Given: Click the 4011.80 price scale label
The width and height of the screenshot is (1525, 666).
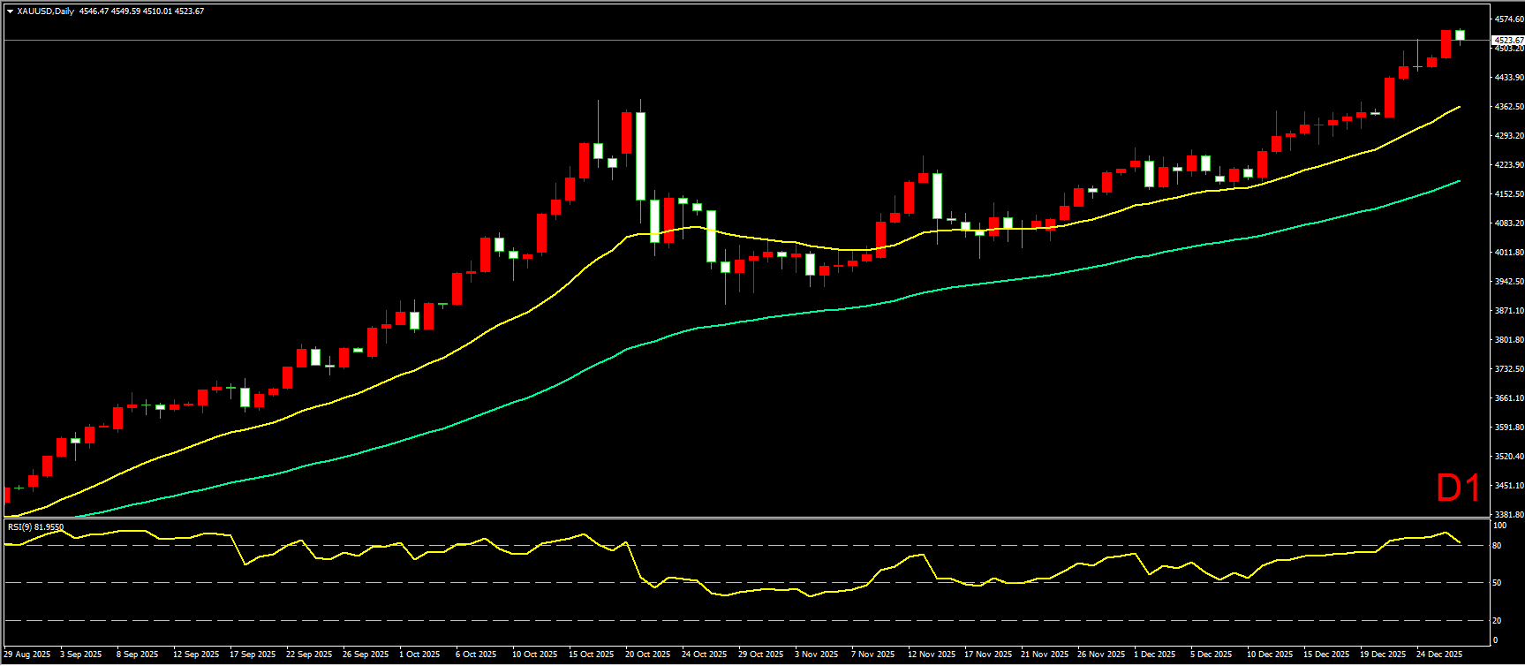Looking at the screenshot, I should pyautogui.click(x=1507, y=253).
